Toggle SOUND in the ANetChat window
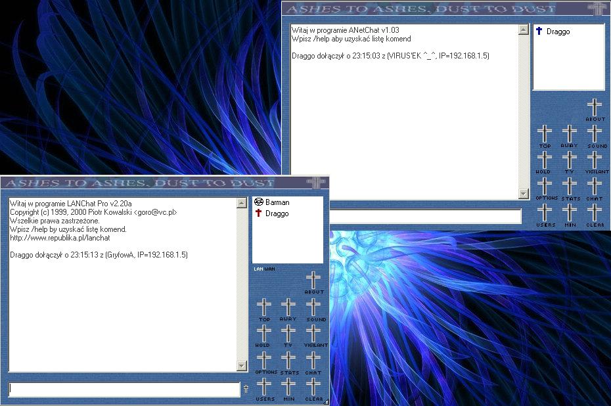The height and width of the screenshot is (406, 611). pos(595,134)
